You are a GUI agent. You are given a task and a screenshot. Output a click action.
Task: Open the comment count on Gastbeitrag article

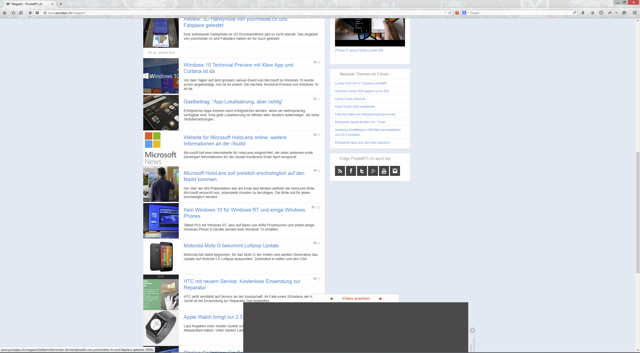(x=316, y=99)
